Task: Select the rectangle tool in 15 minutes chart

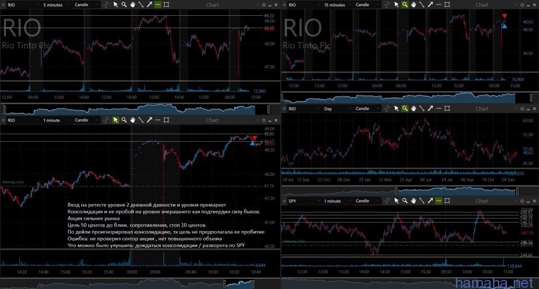Action: [447, 5]
